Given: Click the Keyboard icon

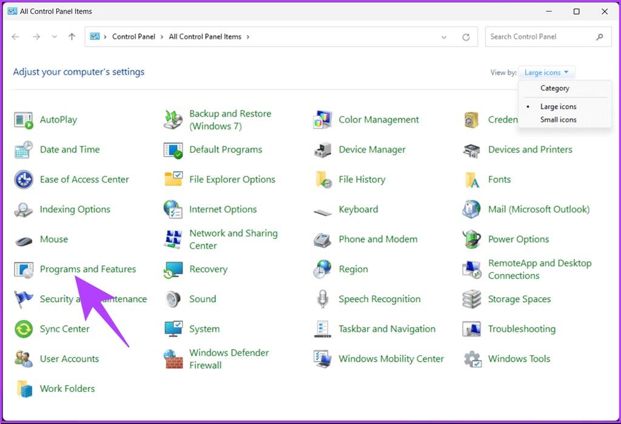Looking at the screenshot, I should pos(323,212).
